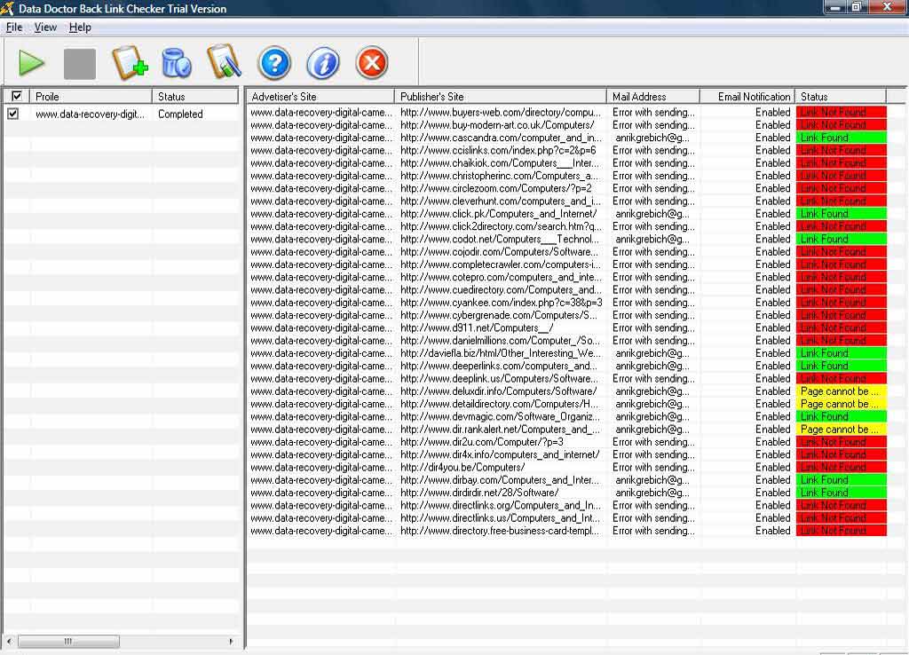Viewport: 909px width, 655px height.
Task: Select the completecrawler.com row
Action: (568, 264)
